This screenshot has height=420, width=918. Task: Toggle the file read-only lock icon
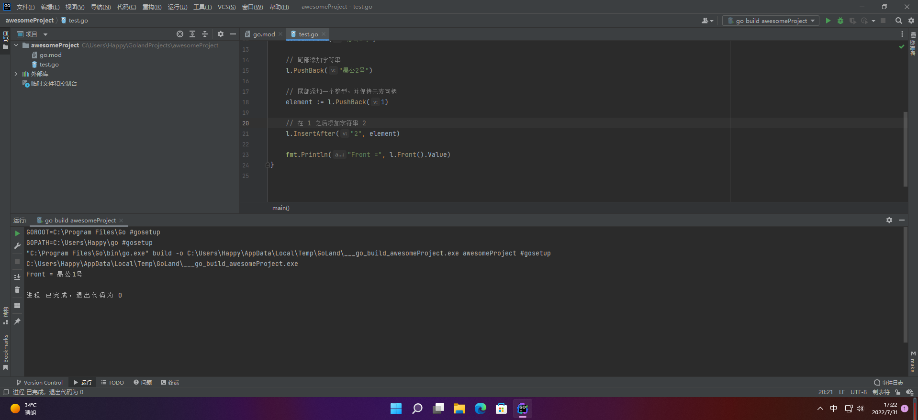[898, 392]
